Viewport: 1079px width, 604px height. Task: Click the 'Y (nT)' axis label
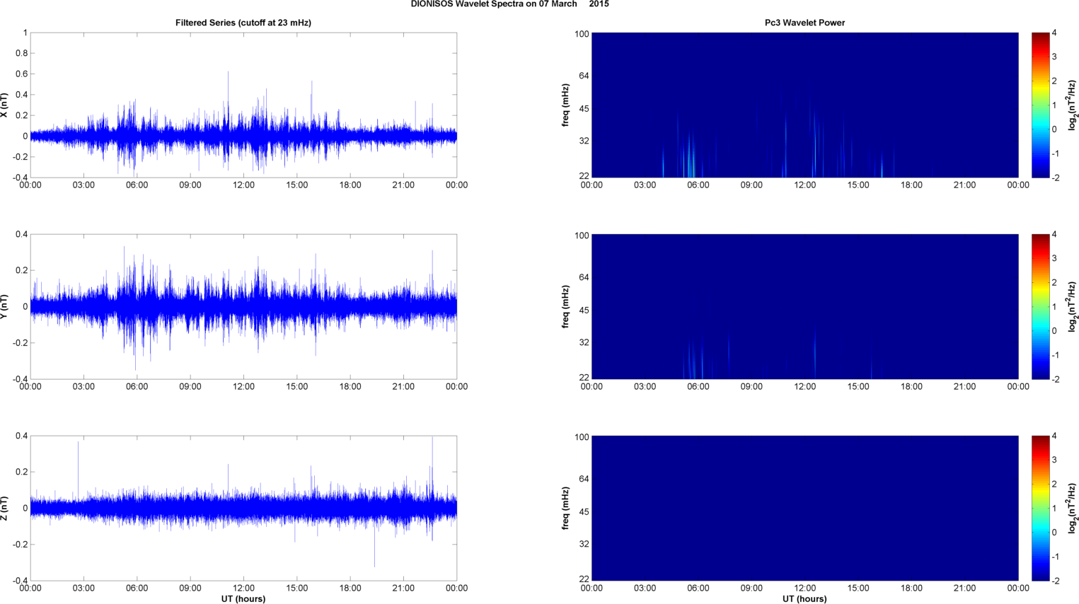point(5,307)
